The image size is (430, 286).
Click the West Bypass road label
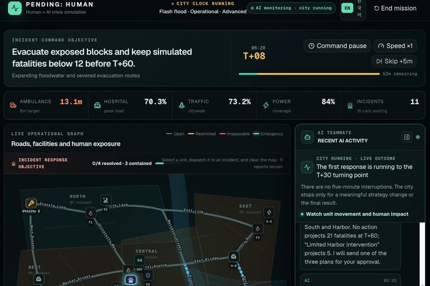pos(31,237)
